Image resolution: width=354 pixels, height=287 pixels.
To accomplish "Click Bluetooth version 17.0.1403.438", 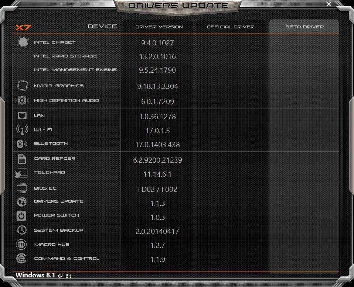I will (157, 145).
